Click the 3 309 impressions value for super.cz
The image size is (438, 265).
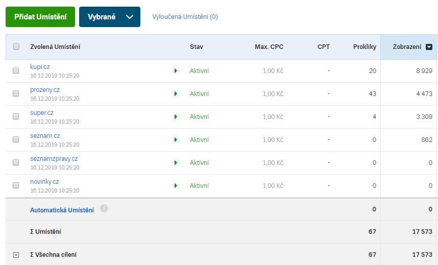pos(424,116)
